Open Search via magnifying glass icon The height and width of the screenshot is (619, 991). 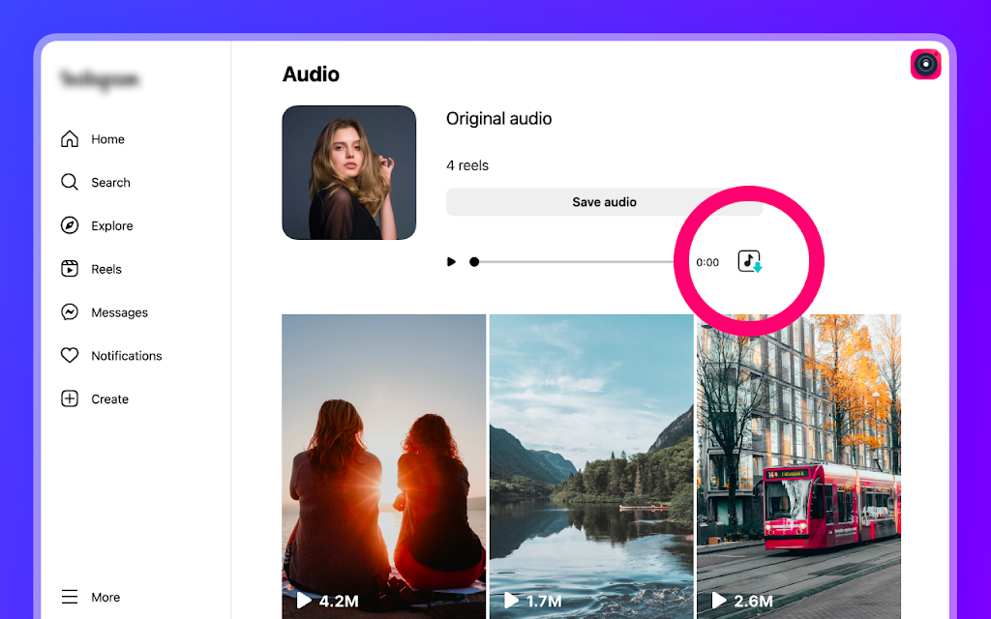(70, 183)
